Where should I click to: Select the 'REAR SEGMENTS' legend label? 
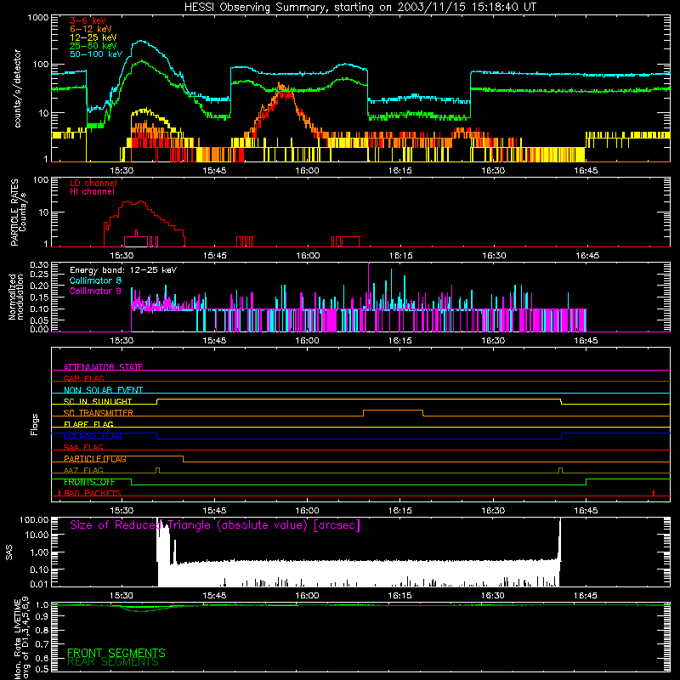tap(113, 662)
